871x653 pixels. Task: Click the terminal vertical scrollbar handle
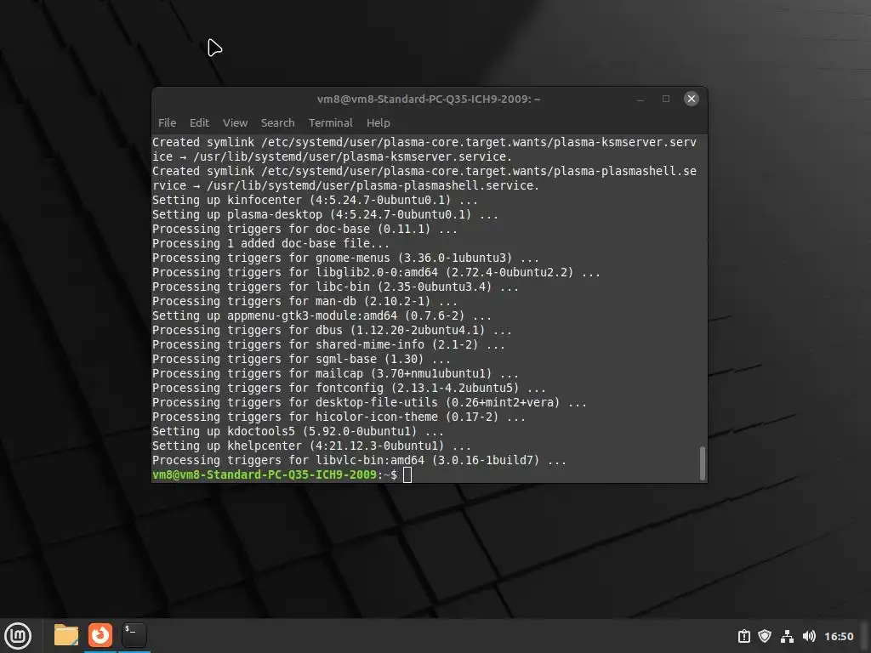point(702,463)
